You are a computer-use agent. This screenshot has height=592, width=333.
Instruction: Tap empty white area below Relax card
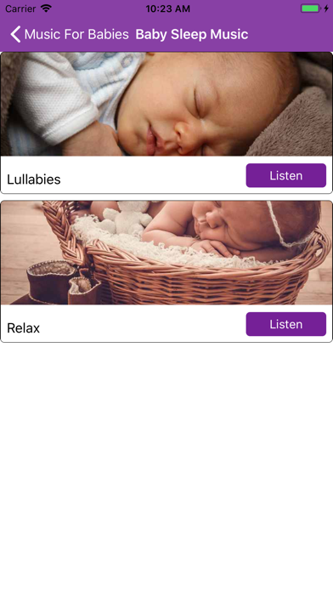tap(166, 466)
